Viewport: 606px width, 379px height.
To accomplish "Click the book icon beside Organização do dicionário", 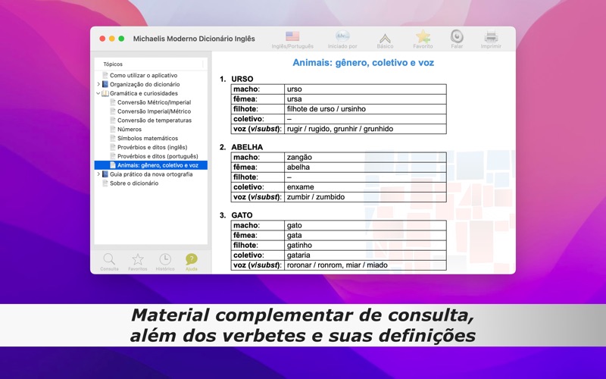I will pyautogui.click(x=105, y=84).
